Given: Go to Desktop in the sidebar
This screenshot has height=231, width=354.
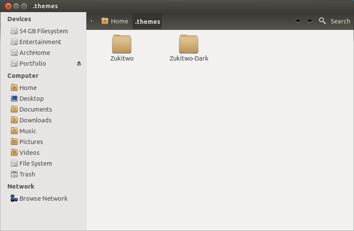Looking at the screenshot, I should [x=32, y=99].
